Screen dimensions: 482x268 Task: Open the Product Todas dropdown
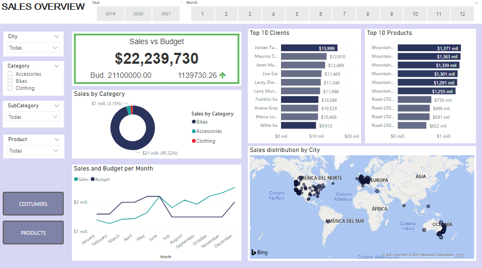click(x=33, y=151)
